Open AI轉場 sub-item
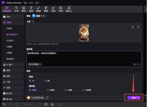Viewport: 147px width, 107px height. [x=9, y=53]
